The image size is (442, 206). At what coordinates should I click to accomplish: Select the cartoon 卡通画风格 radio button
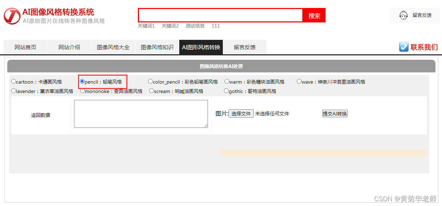pyautogui.click(x=13, y=81)
